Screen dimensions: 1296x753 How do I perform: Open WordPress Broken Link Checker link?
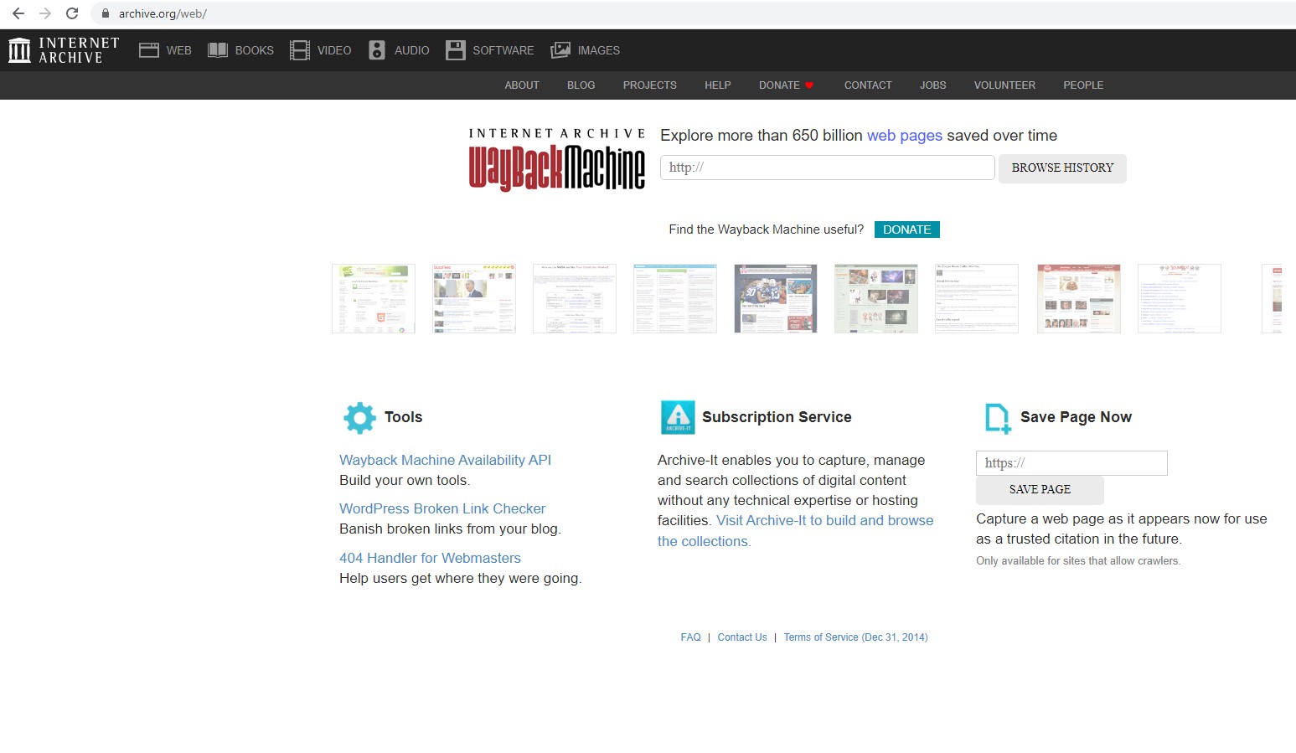442,508
